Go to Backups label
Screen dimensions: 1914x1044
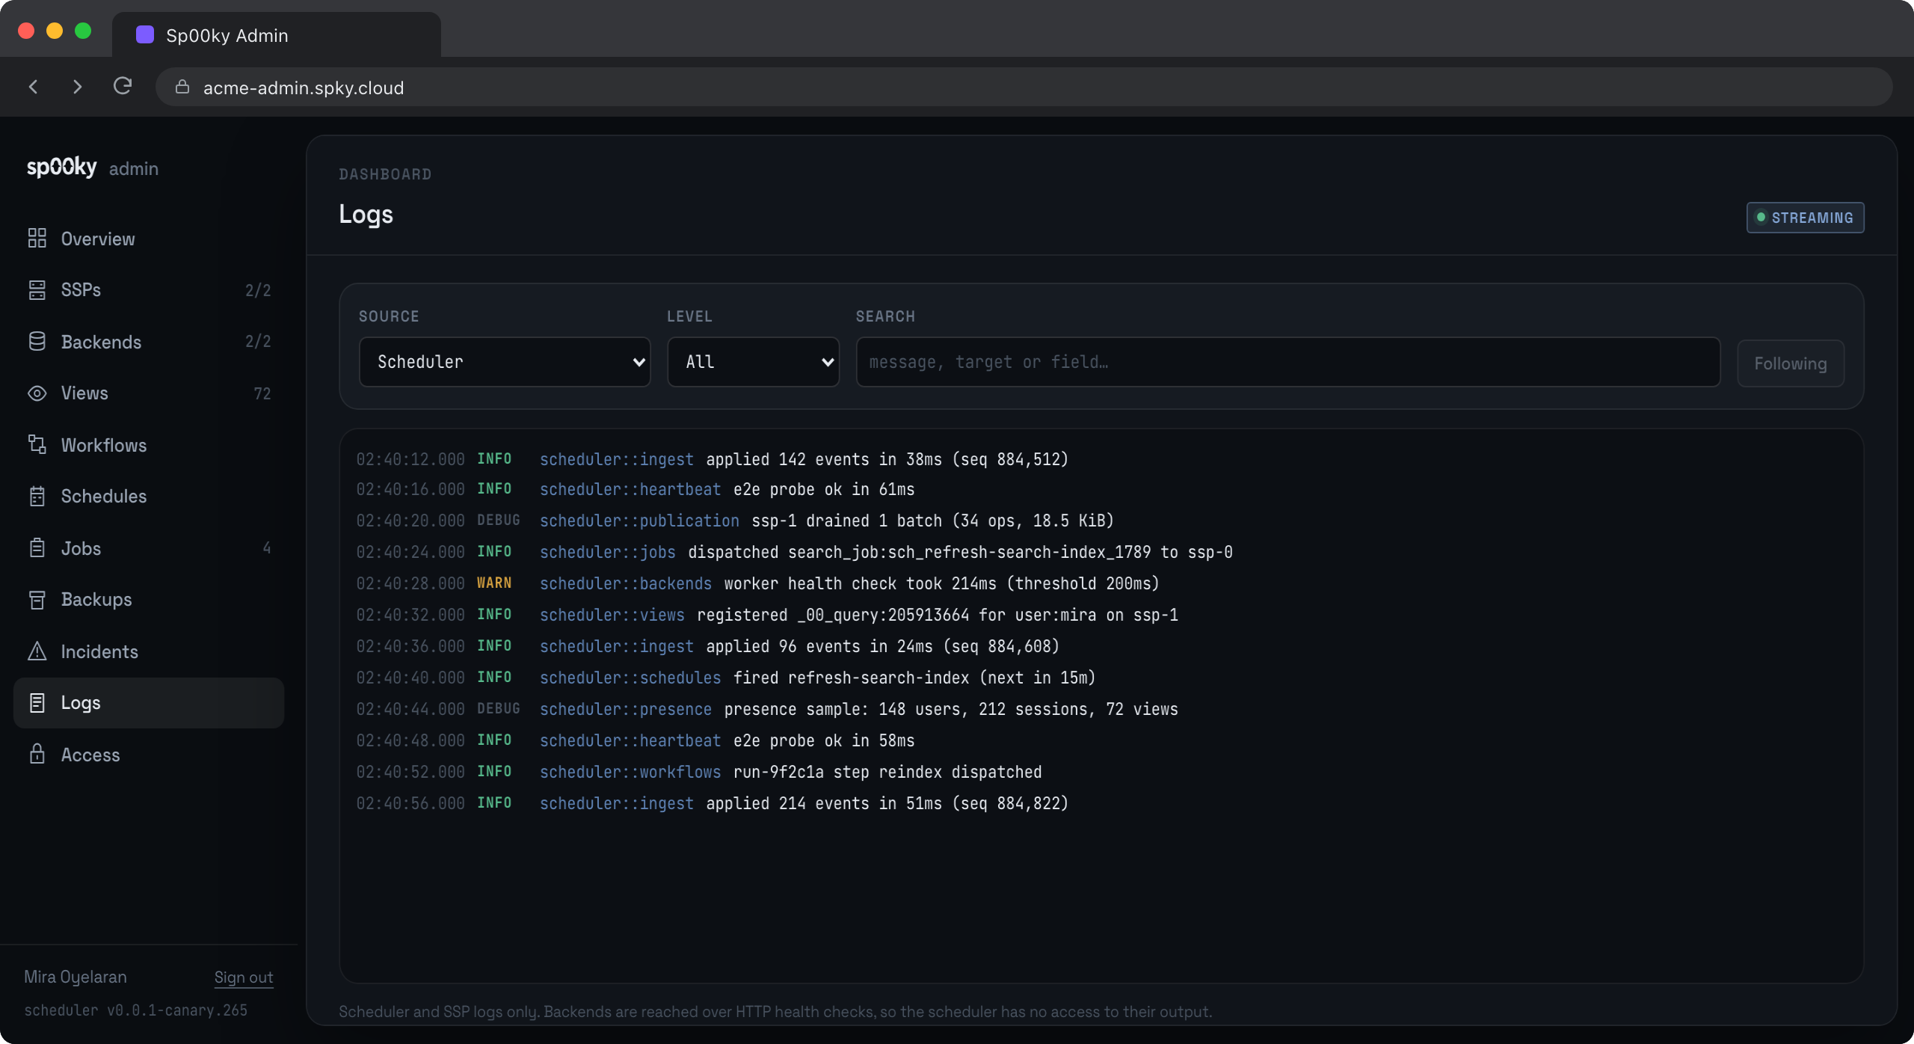tap(96, 600)
